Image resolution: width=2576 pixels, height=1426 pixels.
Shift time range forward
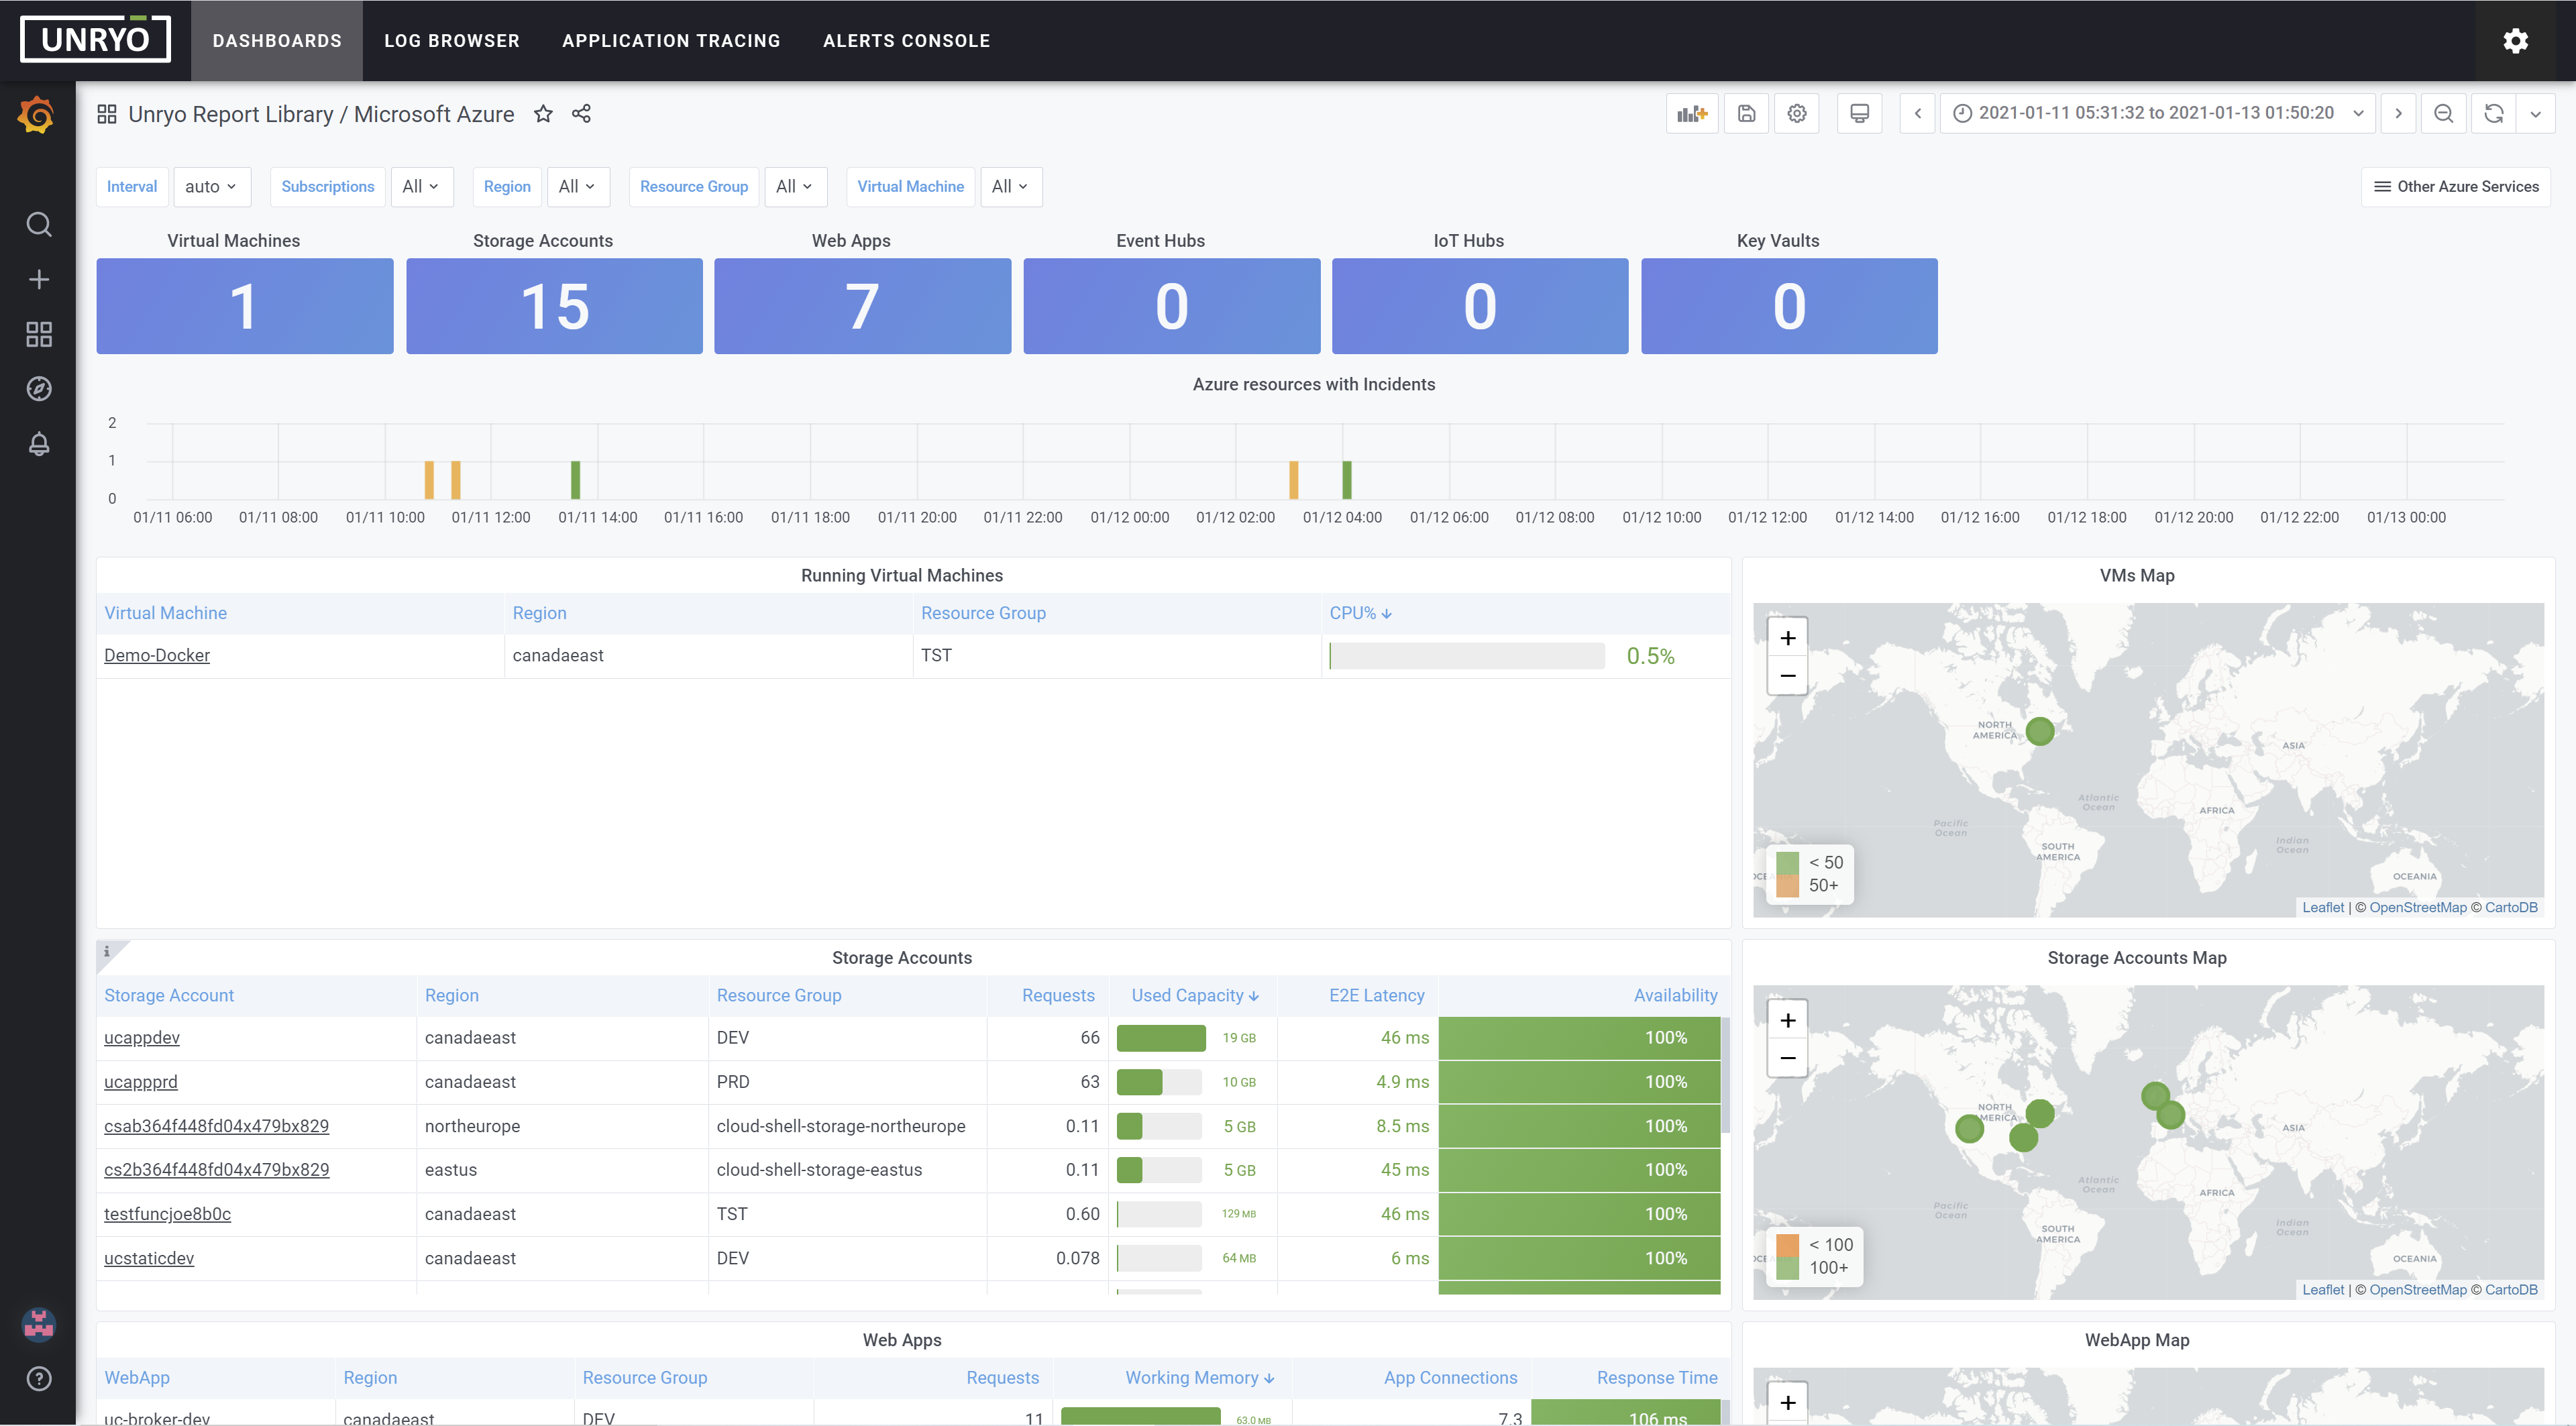(x=2398, y=113)
